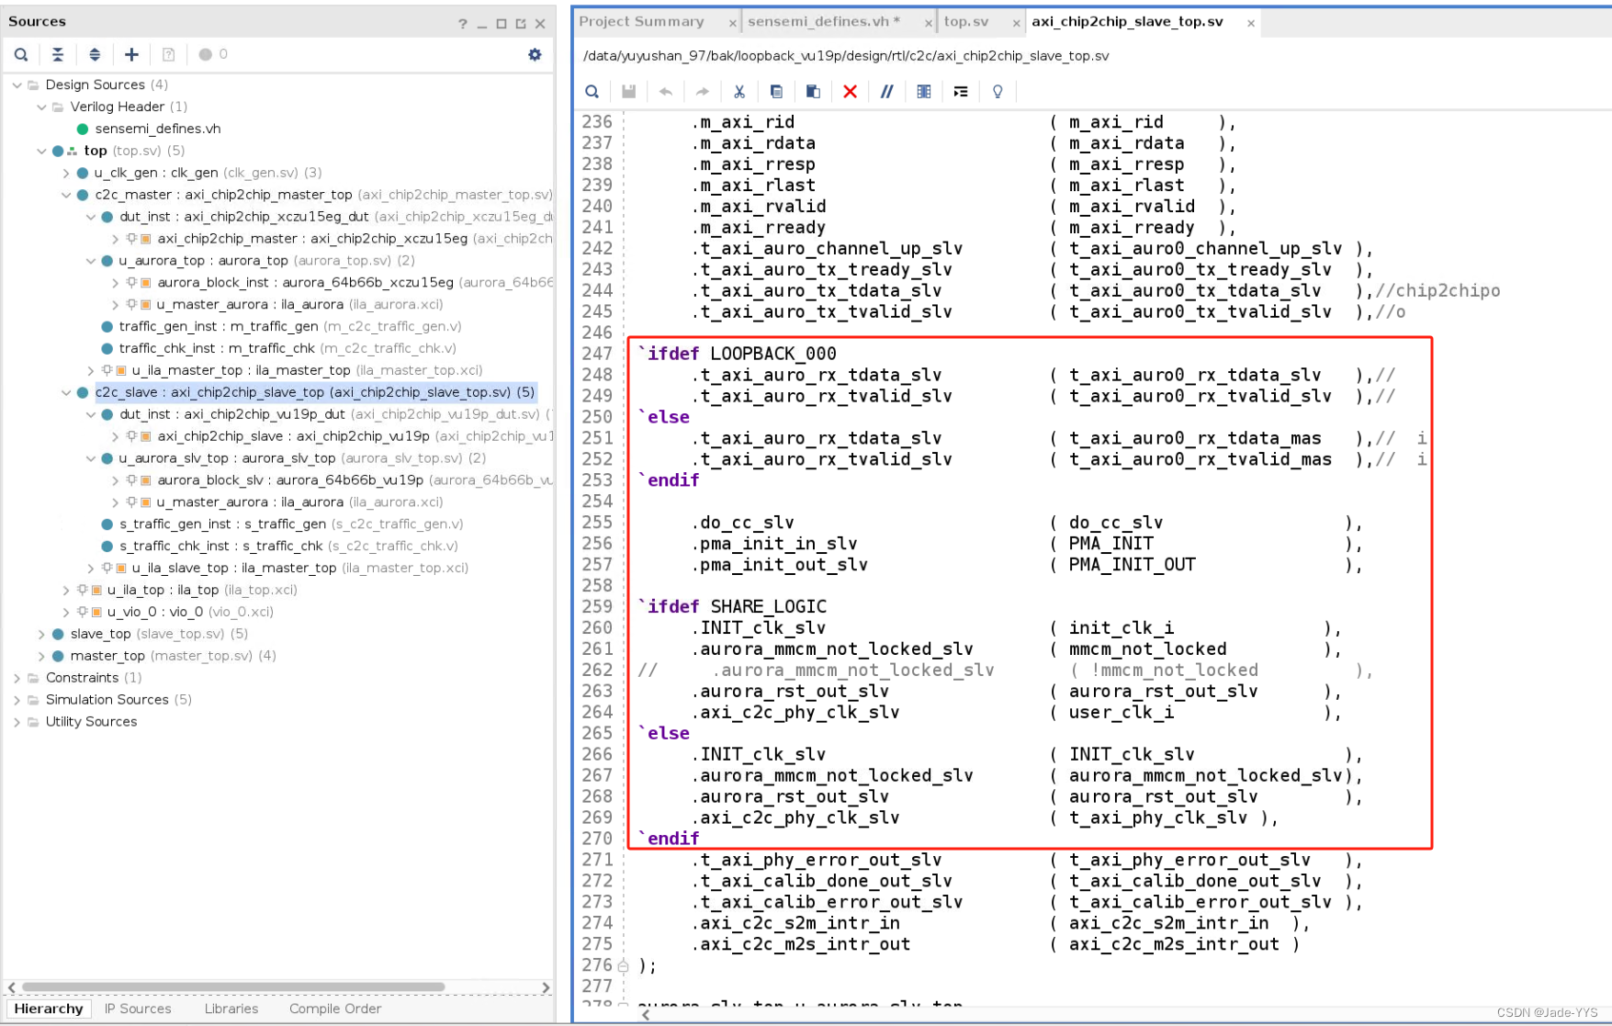
Task: Open the Add Sources tool
Action: coord(131,54)
